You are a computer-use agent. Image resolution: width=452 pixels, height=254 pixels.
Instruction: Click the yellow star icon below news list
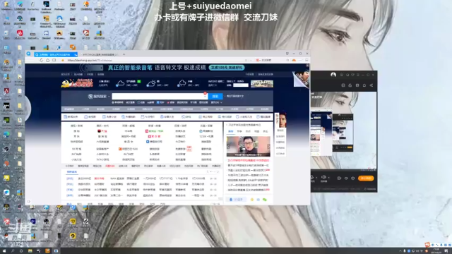[x=252, y=200]
